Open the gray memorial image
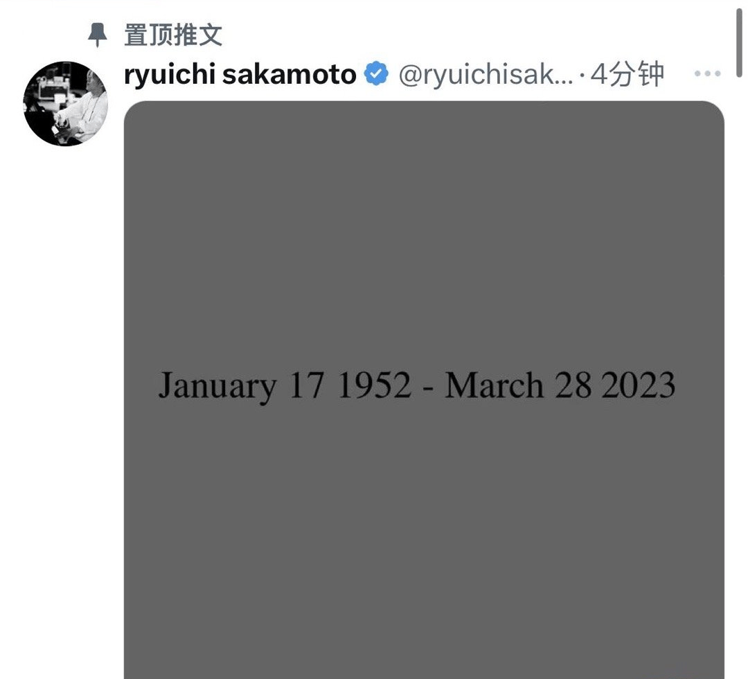 424,390
